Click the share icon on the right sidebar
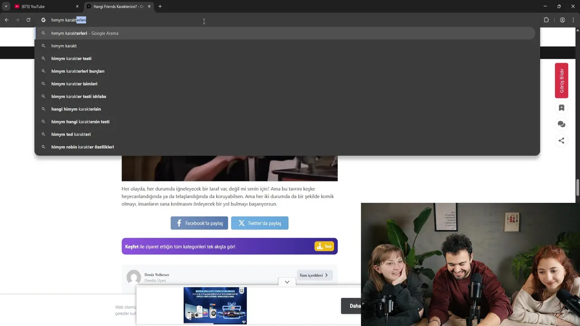The width and height of the screenshot is (580, 326). (x=561, y=140)
